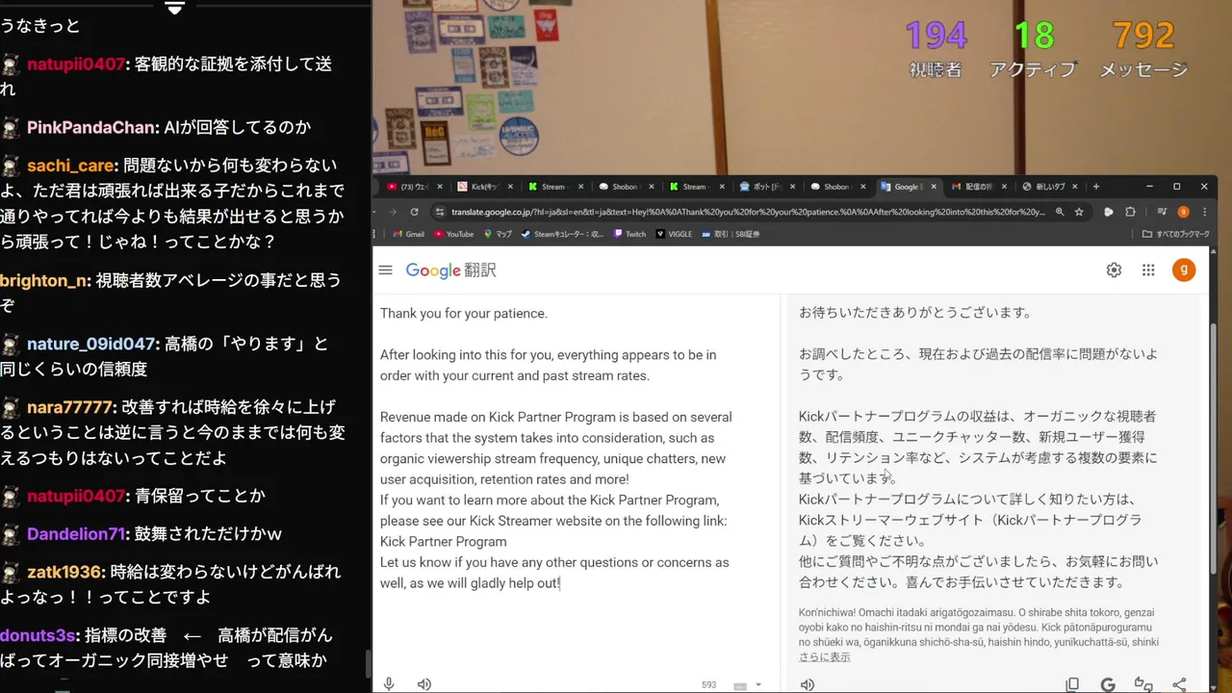The height and width of the screenshot is (693, 1232).
Task: Click the 792 メッセージ counter
Action: click(x=1143, y=48)
